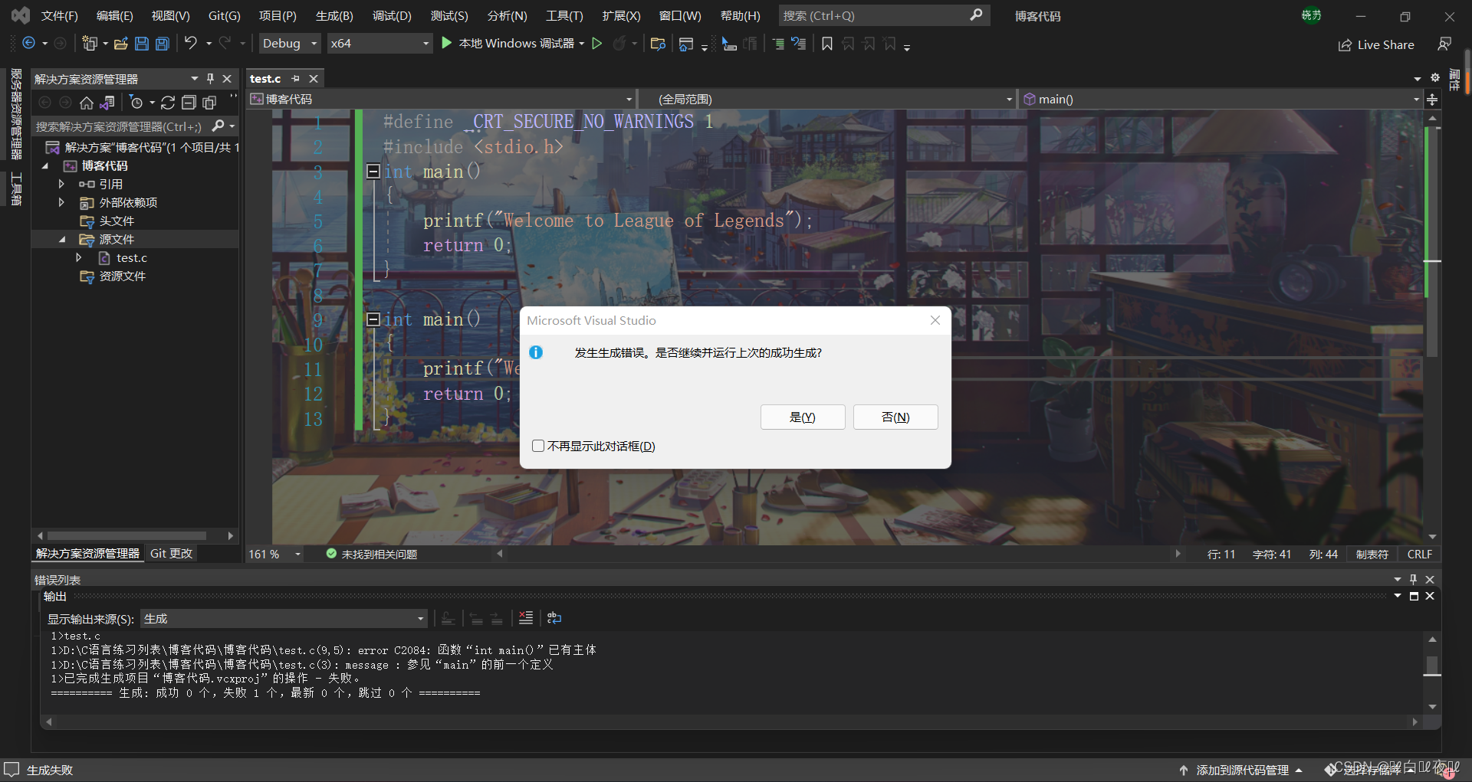Click 添加到源代码管理 in status bar

click(x=1240, y=770)
